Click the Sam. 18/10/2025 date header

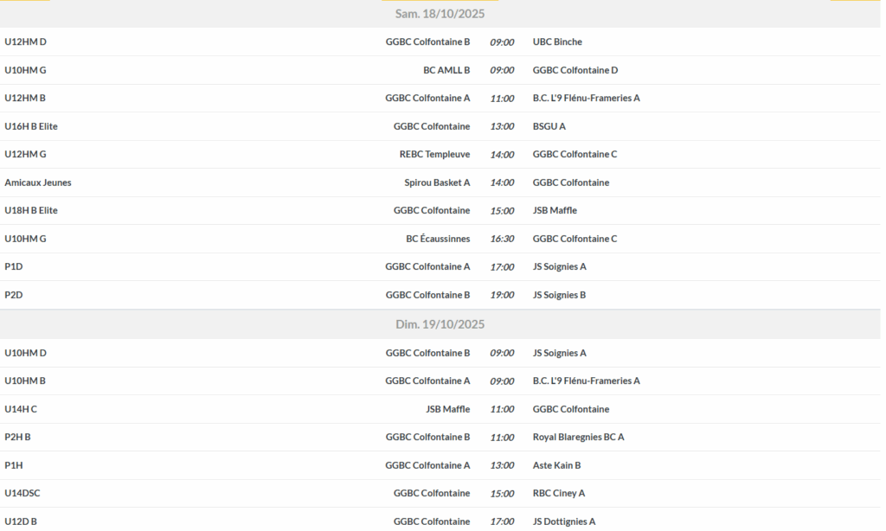[x=440, y=14]
